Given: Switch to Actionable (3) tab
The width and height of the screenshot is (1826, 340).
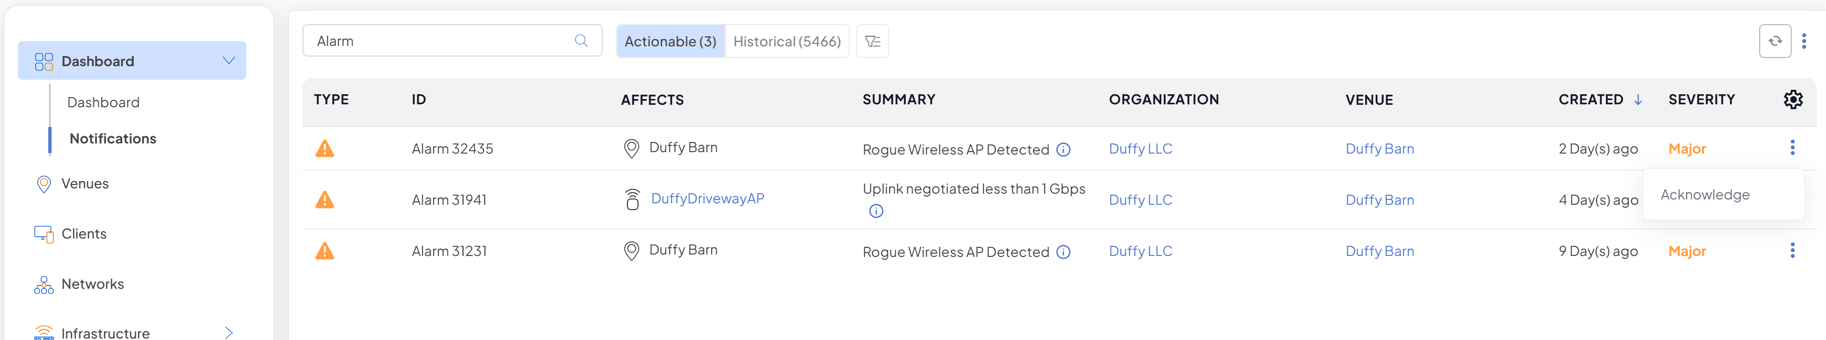Looking at the screenshot, I should coord(670,41).
